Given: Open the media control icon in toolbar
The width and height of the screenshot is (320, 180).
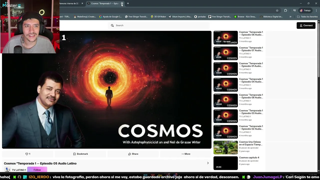Looking at the screenshot, I should pos(294,10).
